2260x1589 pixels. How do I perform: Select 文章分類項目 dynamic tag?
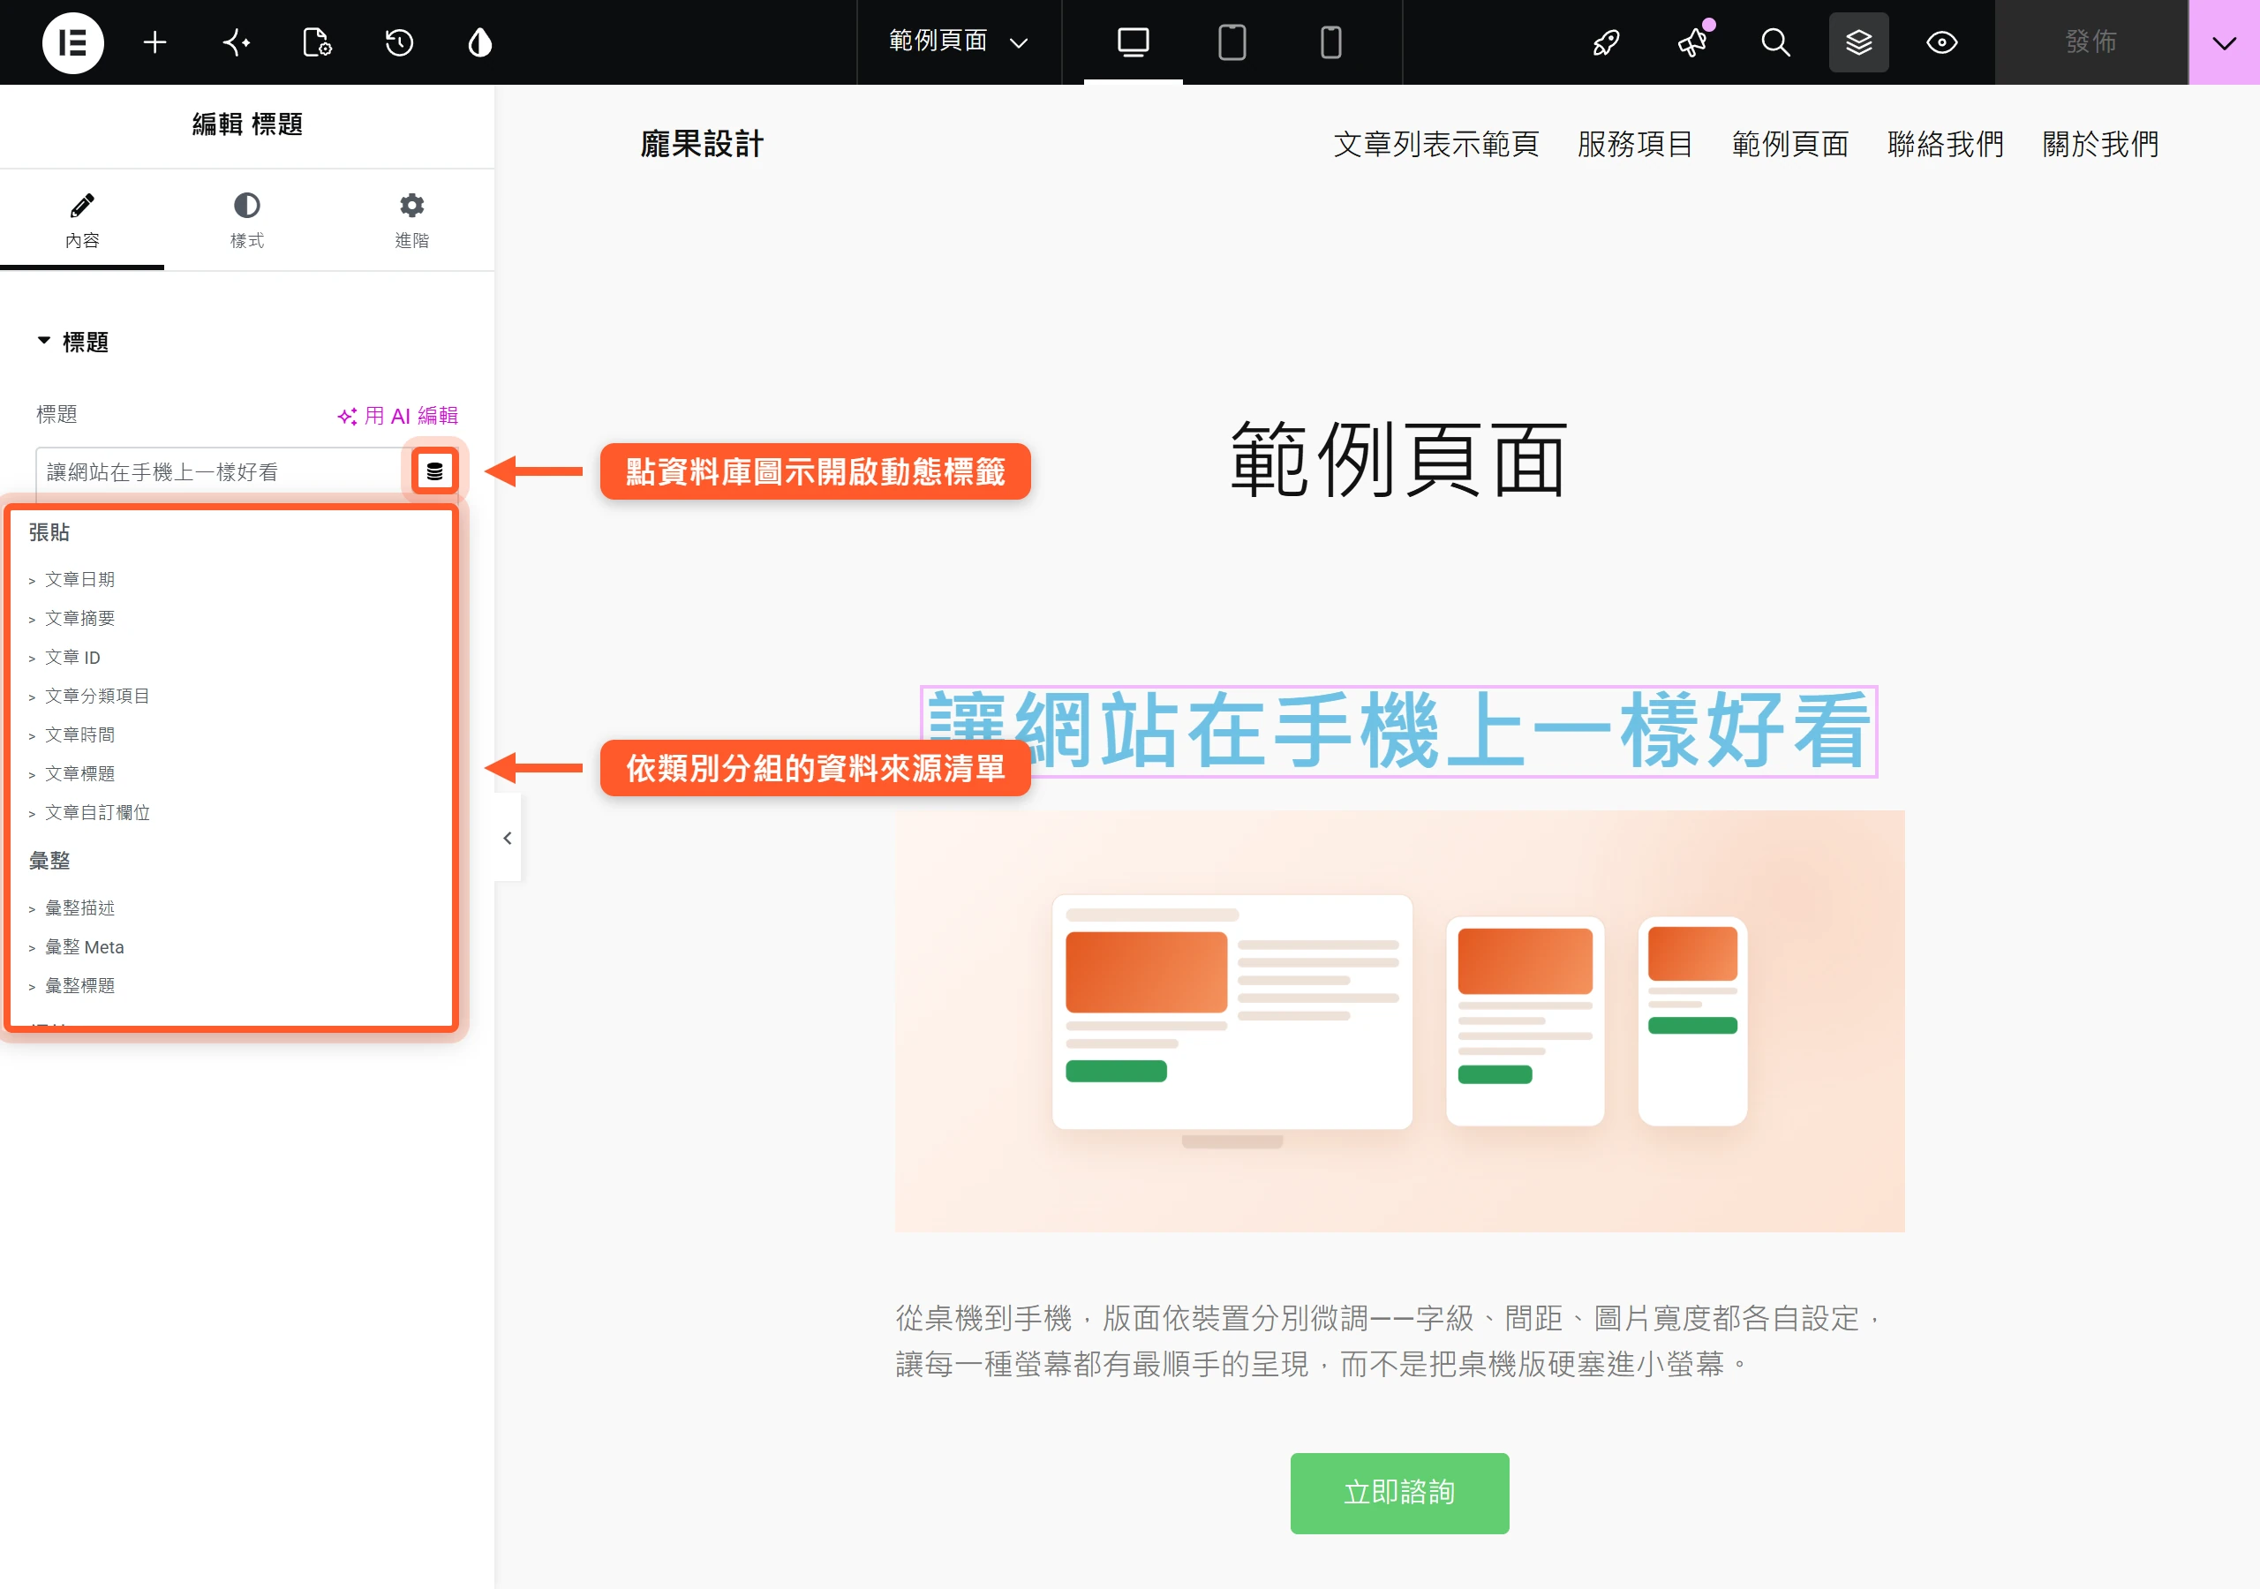point(97,696)
